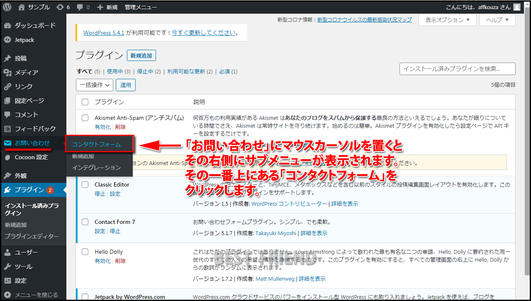
Task: Open 詳細を表示 for Classic Editor
Action: (x=345, y=204)
